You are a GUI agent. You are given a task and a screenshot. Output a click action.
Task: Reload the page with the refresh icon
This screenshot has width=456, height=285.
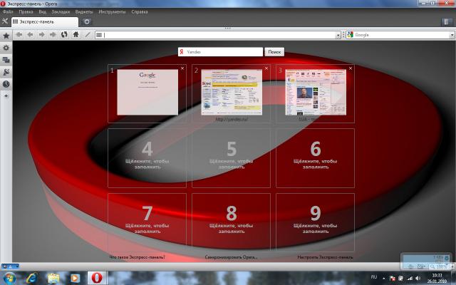(x=64, y=35)
